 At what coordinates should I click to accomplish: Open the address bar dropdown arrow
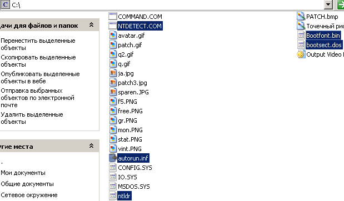(328, 4)
